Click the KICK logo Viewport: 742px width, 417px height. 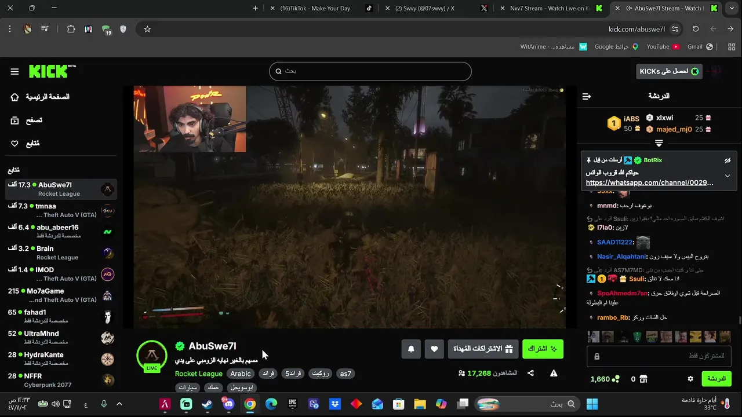coord(52,71)
